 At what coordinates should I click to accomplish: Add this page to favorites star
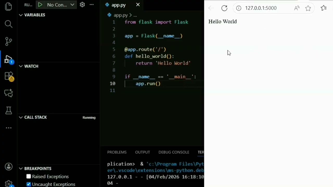pos(308,8)
